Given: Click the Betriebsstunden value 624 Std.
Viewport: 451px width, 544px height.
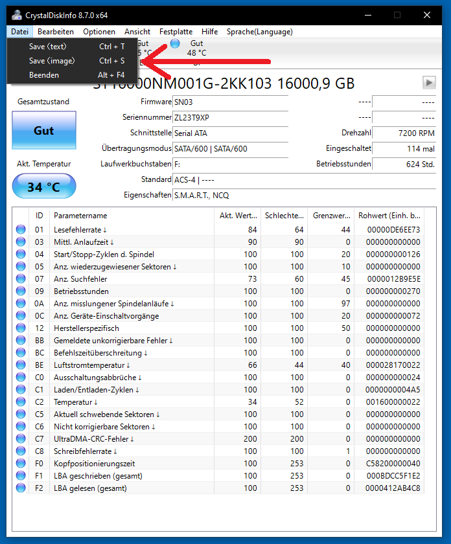Looking at the screenshot, I should tap(404, 164).
